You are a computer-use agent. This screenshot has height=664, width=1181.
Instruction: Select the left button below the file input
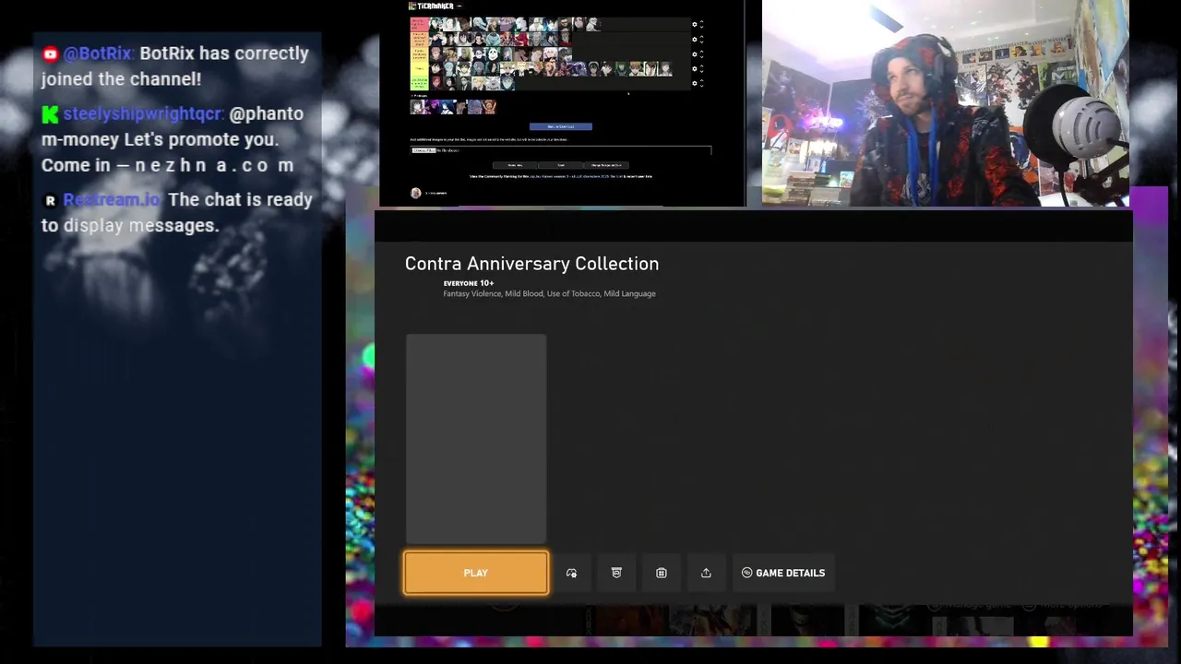(x=515, y=165)
